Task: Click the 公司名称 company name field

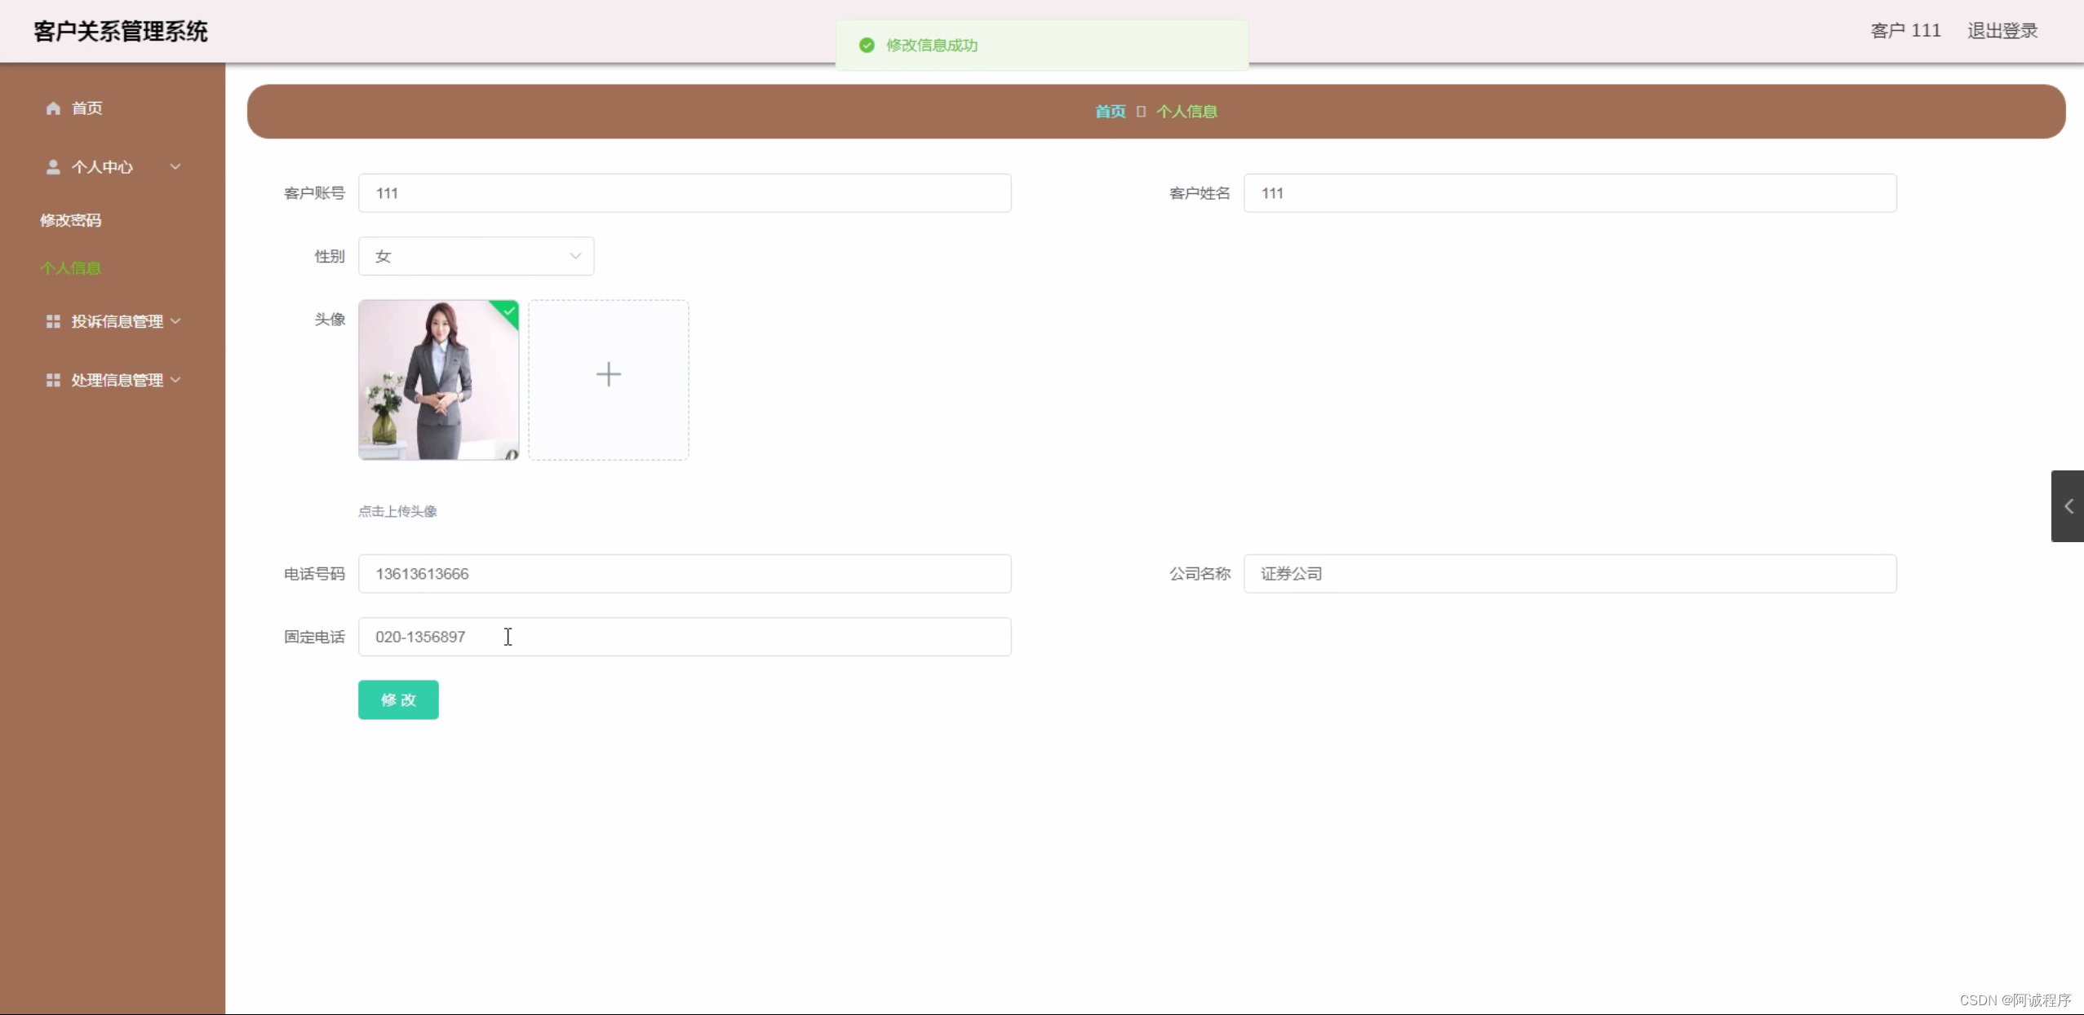Action: pyautogui.click(x=1570, y=573)
